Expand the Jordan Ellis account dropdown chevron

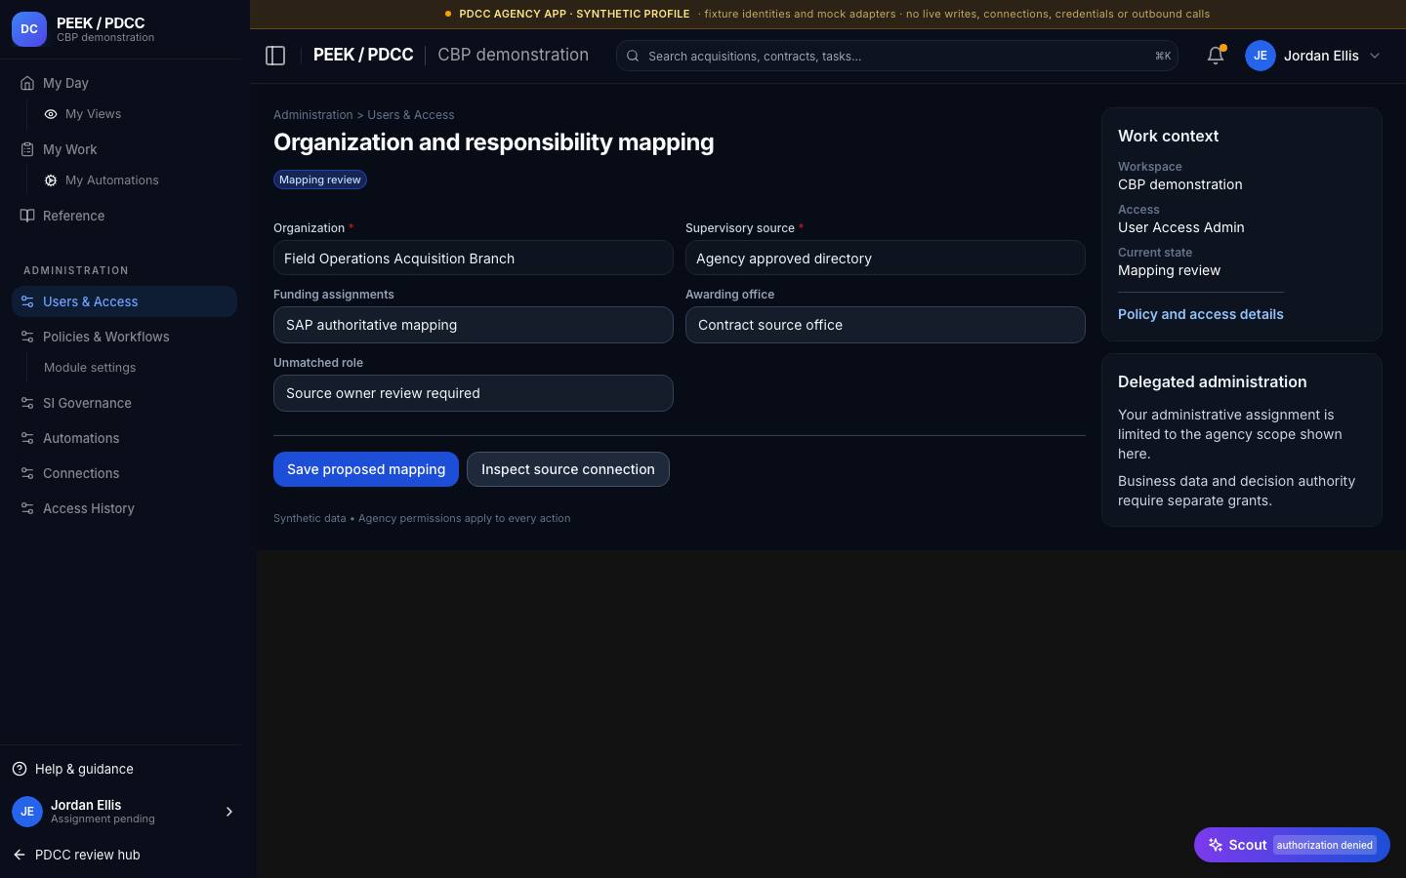[x=1375, y=56]
